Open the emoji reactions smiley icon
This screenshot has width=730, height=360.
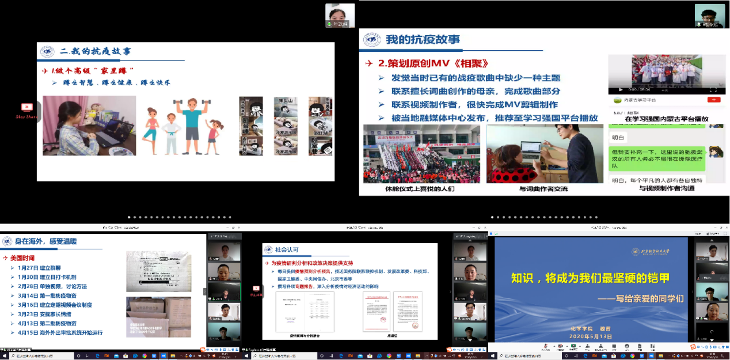pos(627,346)
